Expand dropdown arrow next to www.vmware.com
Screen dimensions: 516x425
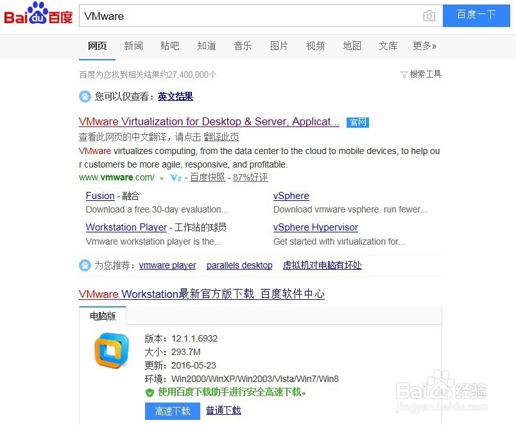coord(162,178)
